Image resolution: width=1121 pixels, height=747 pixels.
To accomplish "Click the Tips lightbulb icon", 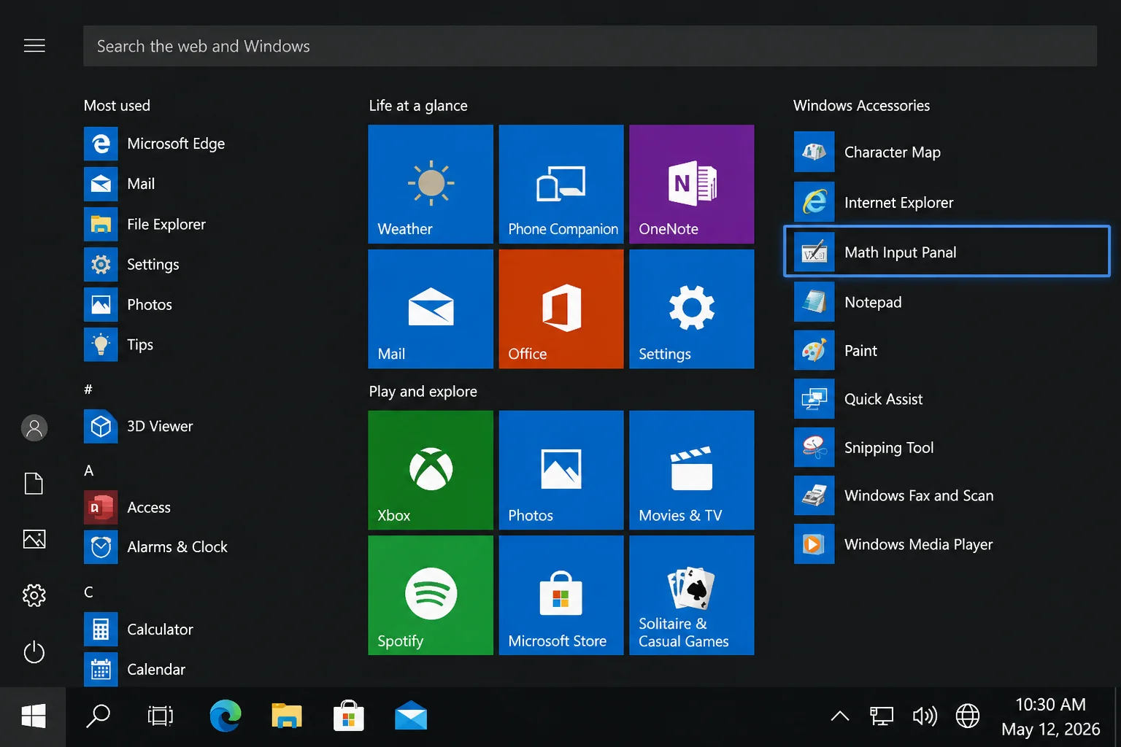I will click(x=101, y=344).
